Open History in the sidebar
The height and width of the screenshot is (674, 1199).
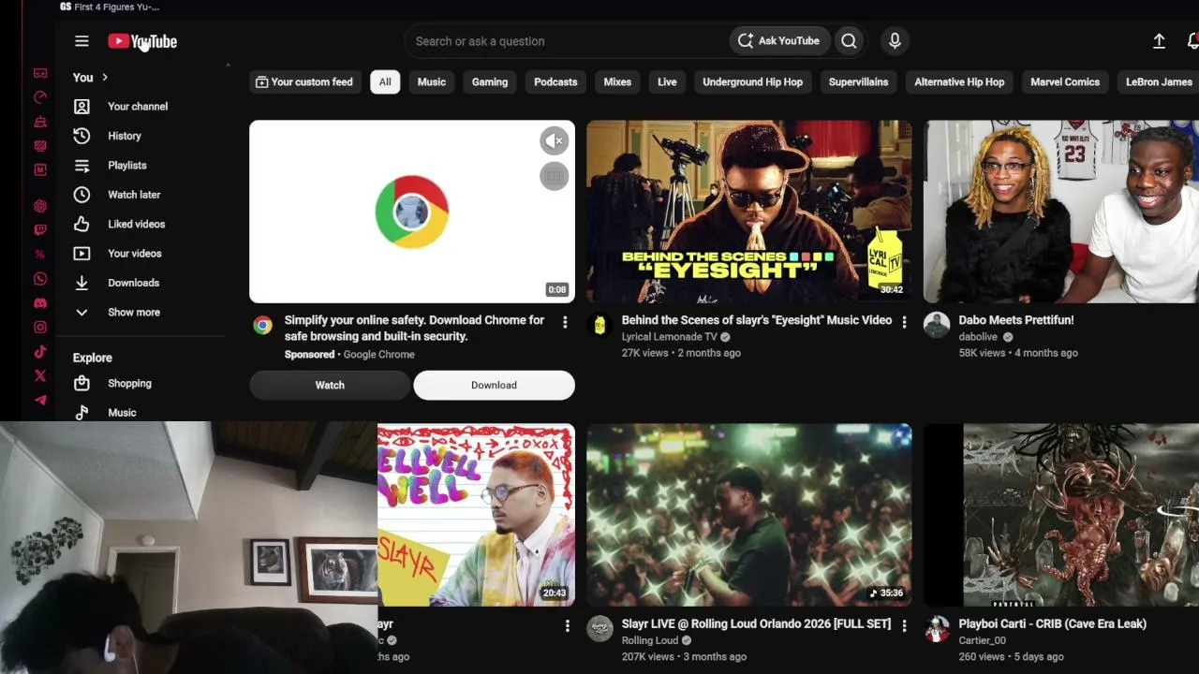coord(125,136)
